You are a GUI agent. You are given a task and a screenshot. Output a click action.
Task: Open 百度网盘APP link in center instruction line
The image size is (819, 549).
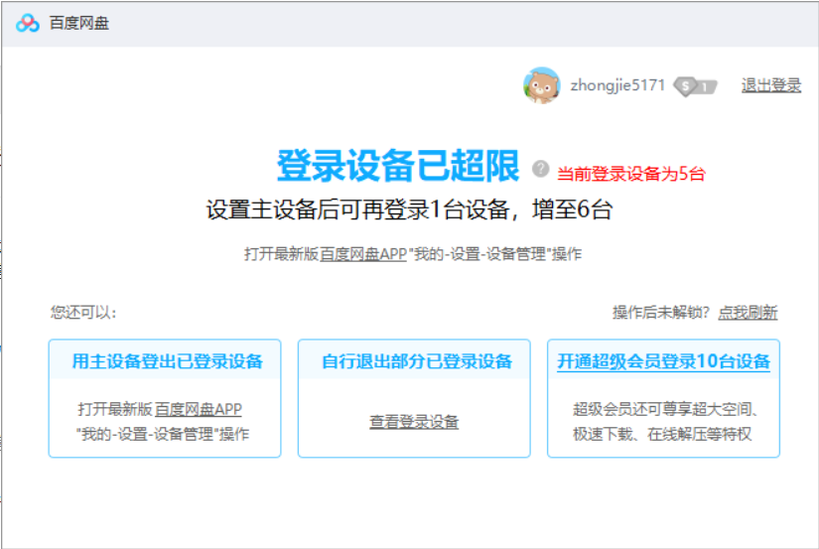[x=363, y=254]
